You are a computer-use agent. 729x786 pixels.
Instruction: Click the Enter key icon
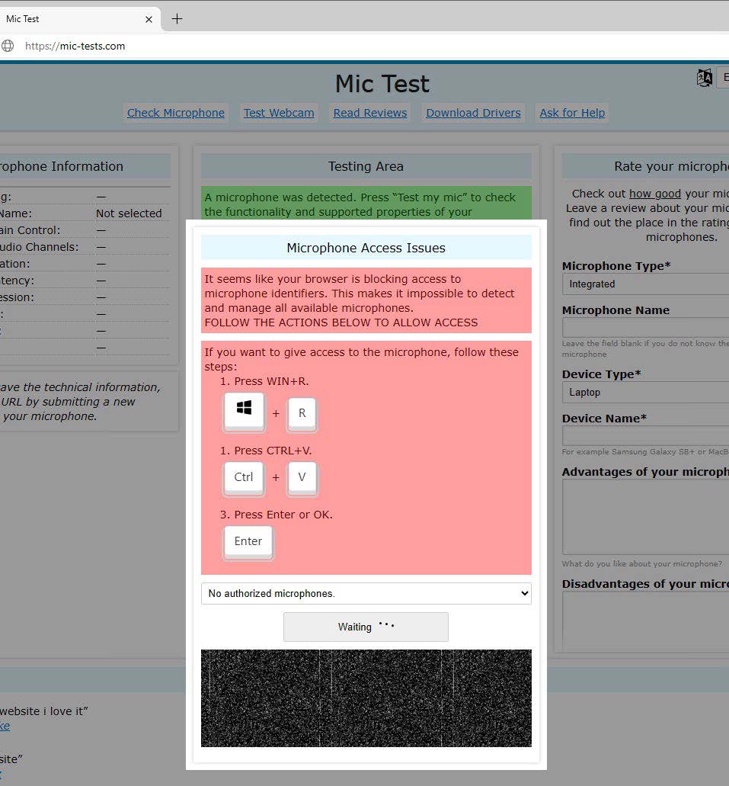[x=248, y=541]
